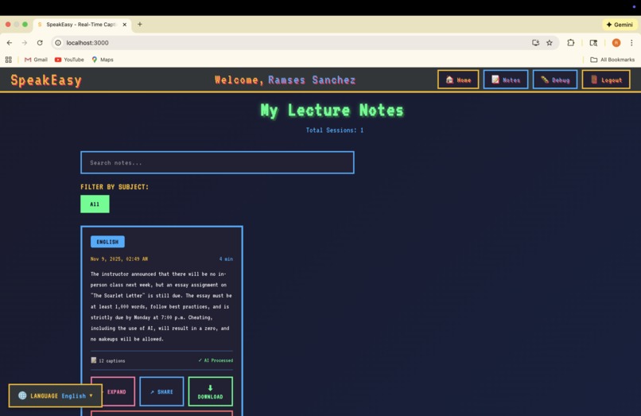Open the Debug page

(555, 80)
